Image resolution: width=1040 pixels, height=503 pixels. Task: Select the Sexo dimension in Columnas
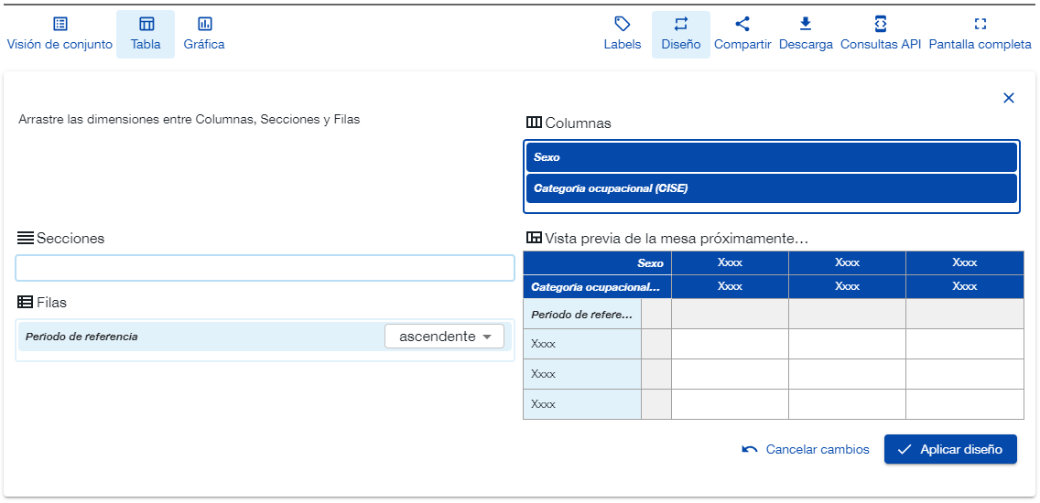click(x=772, y=157)
